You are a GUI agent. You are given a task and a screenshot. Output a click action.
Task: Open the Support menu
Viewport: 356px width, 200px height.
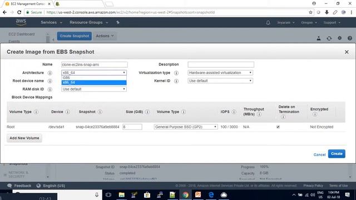point(332,23)
